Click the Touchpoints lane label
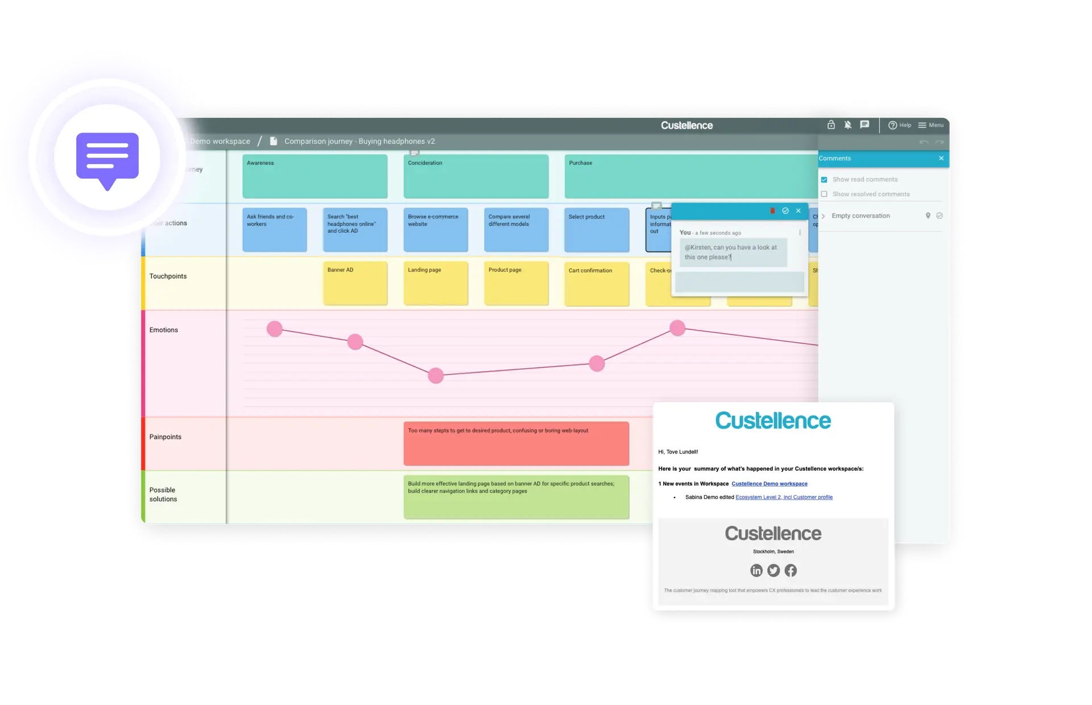This screenshot has width=1092, height=705. pos(168,276)
